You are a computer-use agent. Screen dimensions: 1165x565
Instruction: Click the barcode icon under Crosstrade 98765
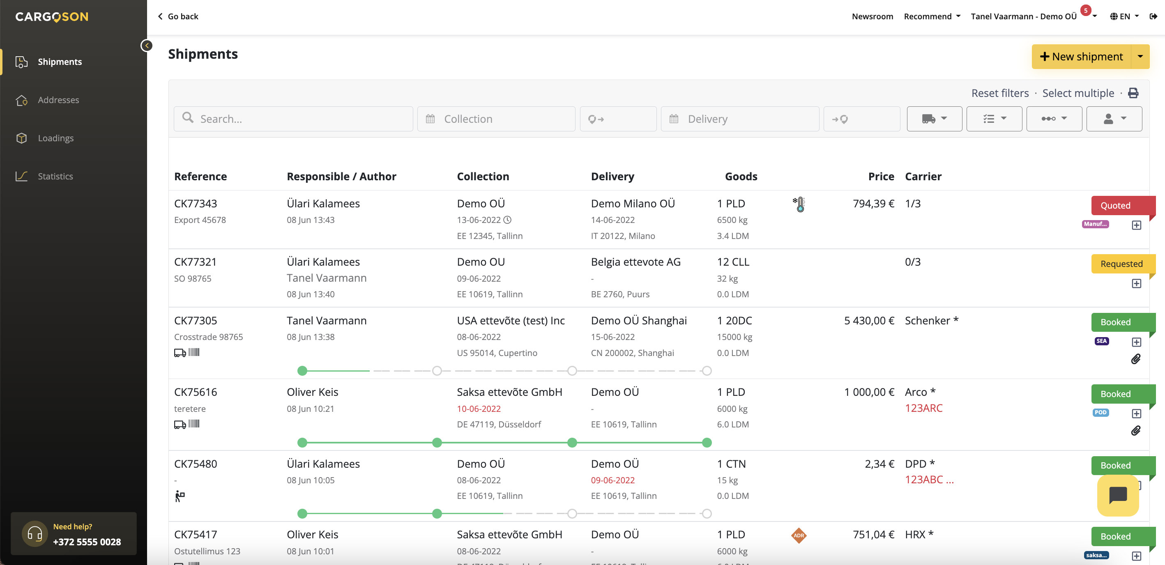194,353
